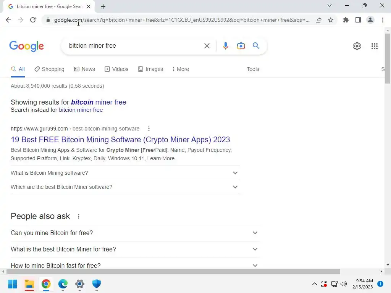Open "19 Best FREE Bitcoin Mining Software" result
The image size is (391, 293).
tap(120, 140)
